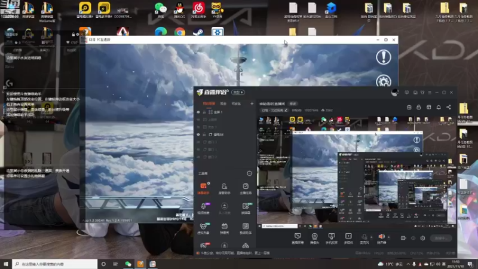This screenshot has width=478, height=269.
Task: Click the orange speaker icon in bottom bar
Action: coord(381,237)
